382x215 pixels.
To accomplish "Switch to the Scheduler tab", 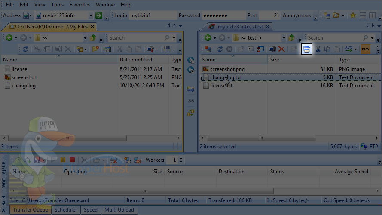I will pyautogui.click(x=66, y=210).
